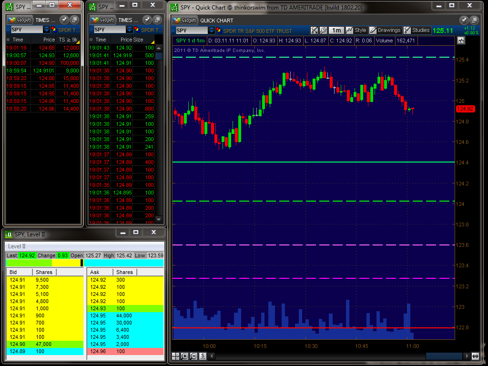Screen dimensions: 488x366
Task: Select the 700,000 share trade at 19:00:07
Action: pyautogui.click(x=43, y=63)
